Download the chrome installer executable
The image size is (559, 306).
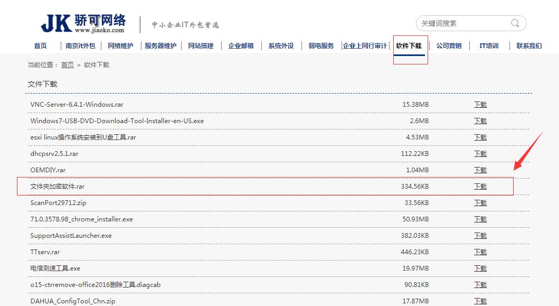point(480,219)
